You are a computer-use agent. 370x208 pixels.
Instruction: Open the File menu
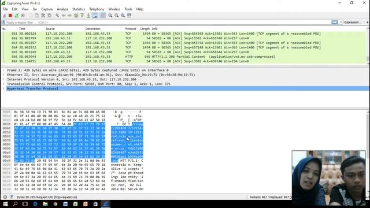(5, 9)
